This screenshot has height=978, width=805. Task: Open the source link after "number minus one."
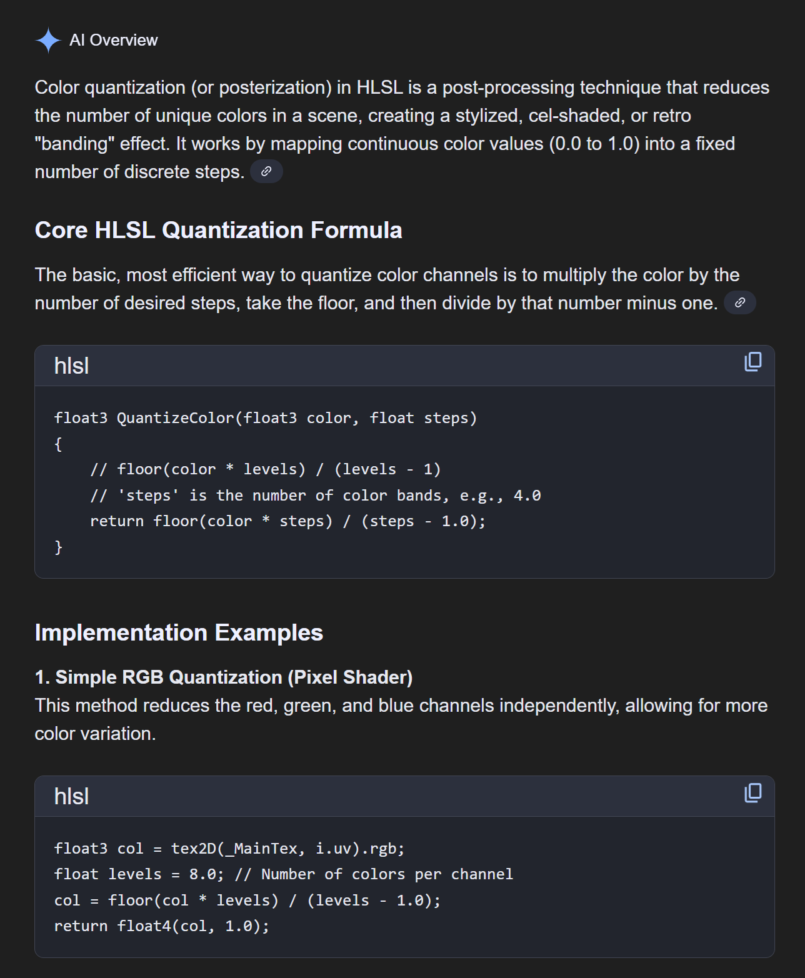click(x=739, y=302)
